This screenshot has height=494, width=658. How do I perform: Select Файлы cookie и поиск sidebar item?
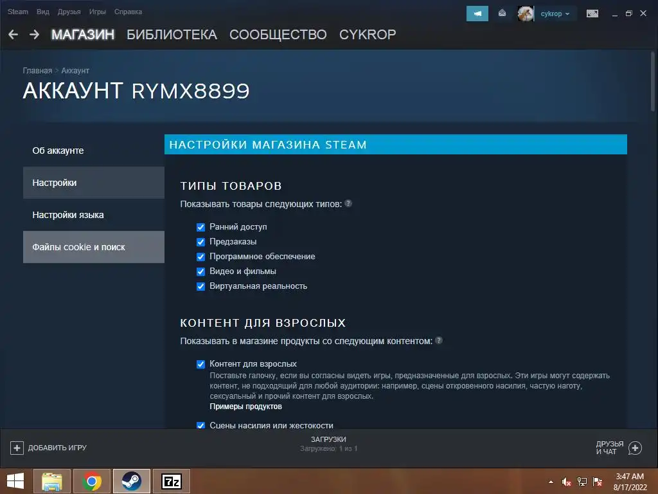94,247
